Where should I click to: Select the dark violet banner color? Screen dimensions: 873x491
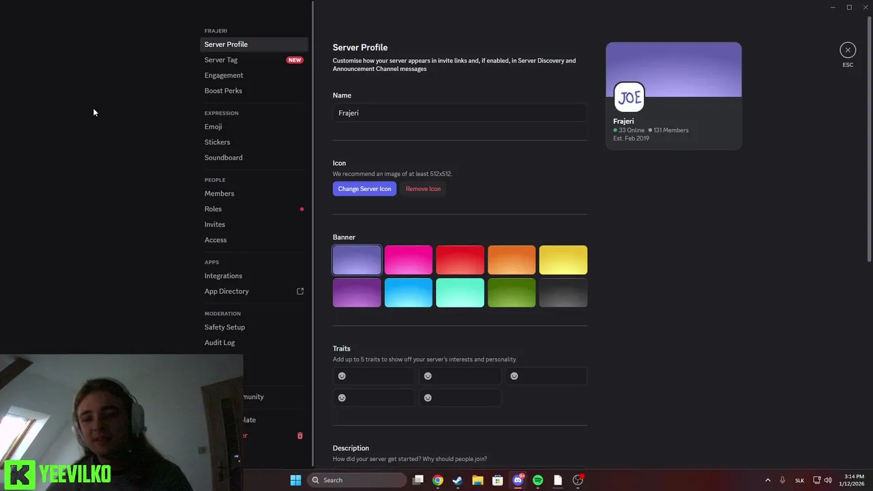click(x=357, y=293)
